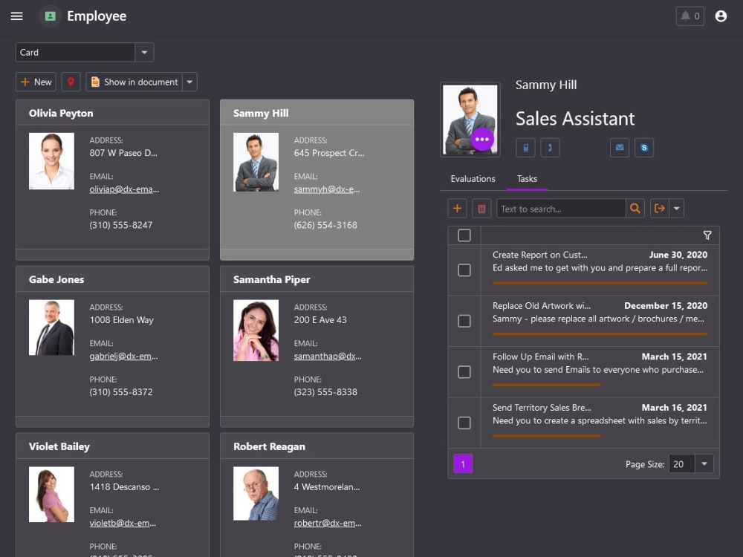This screenshot has width=743, height=557.
Task: Click the June 30, 2020 task date
Action: [678, 255]
